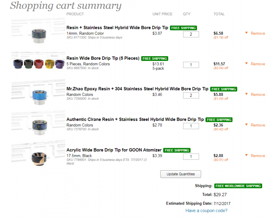The image size is (273, 220).
Task: Remove the Acrylic Wide Bore Drip Tip item
Action: pyautogui.click(x=258, y=156)
